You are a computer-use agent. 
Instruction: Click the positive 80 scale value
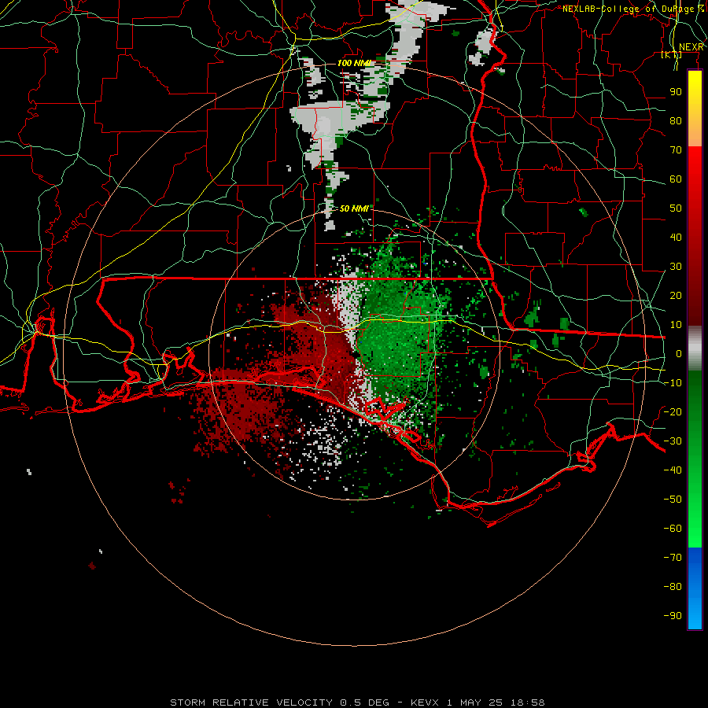676,120
